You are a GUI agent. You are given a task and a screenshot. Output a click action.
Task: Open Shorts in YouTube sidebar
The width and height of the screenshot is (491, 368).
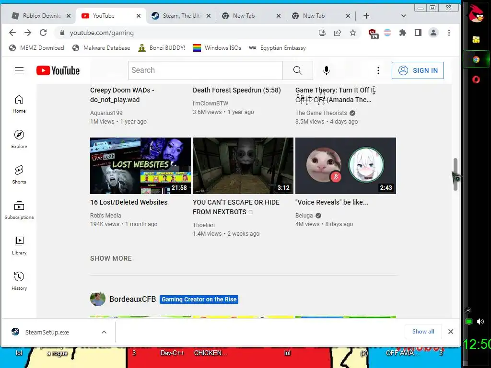(19, 174)
